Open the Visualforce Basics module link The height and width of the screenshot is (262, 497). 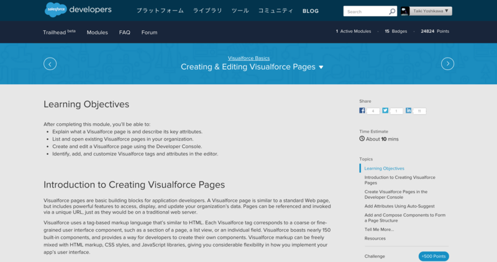pyautogui.click(x=249, y=58)
